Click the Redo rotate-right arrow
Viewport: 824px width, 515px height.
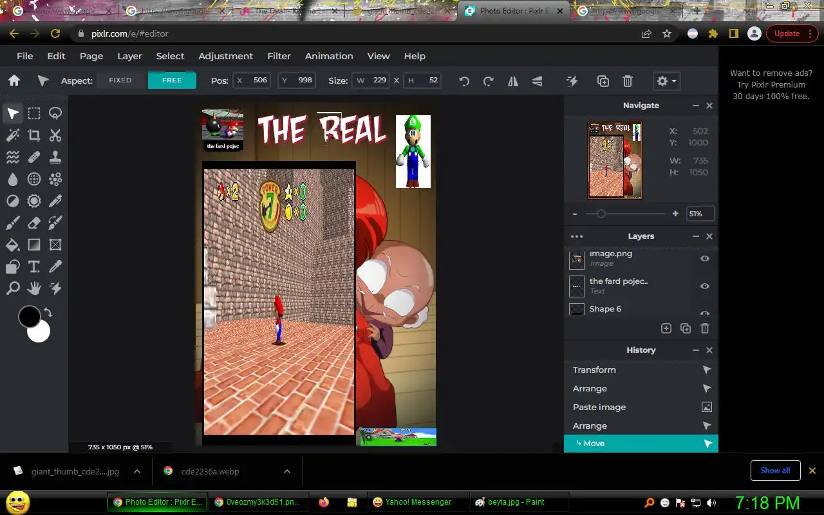click(488, 81)
